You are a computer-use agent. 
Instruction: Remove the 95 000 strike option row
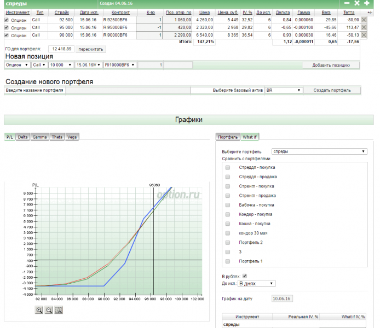tap(364, 27)
